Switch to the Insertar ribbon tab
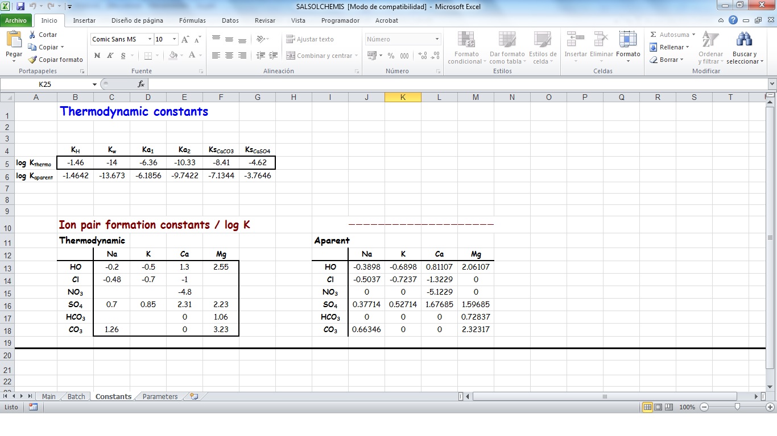 point(84,20)
